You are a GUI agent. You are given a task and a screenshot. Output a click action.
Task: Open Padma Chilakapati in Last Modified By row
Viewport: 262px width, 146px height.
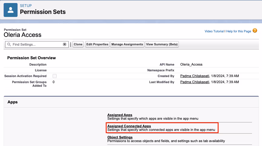[195, 82]
